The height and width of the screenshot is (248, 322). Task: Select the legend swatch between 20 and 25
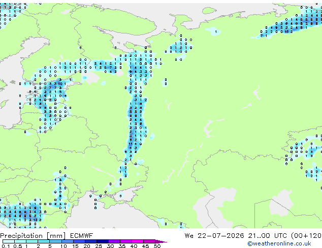tap(91, 241)
